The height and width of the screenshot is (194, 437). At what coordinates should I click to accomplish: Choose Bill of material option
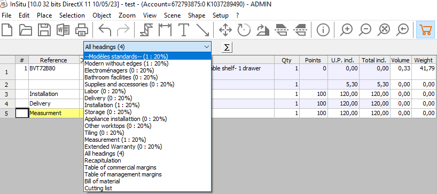(x=147, y=181)
